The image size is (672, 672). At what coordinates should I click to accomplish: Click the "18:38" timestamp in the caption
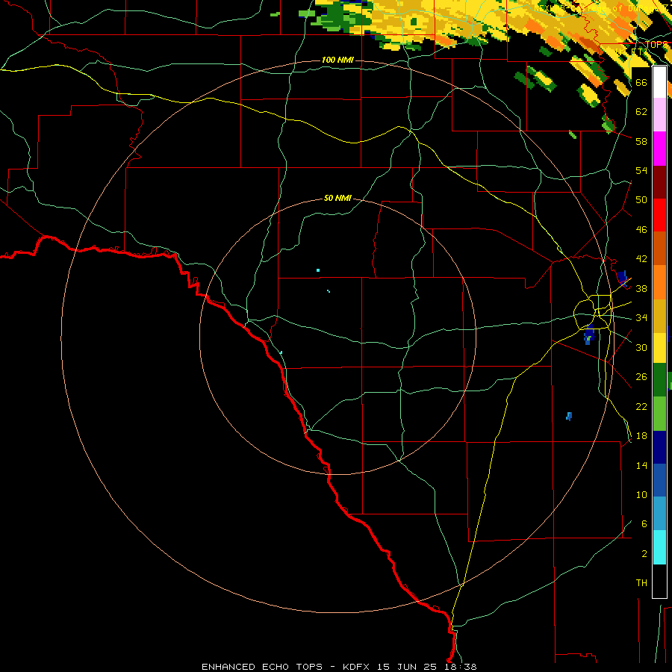coord(461,667)
